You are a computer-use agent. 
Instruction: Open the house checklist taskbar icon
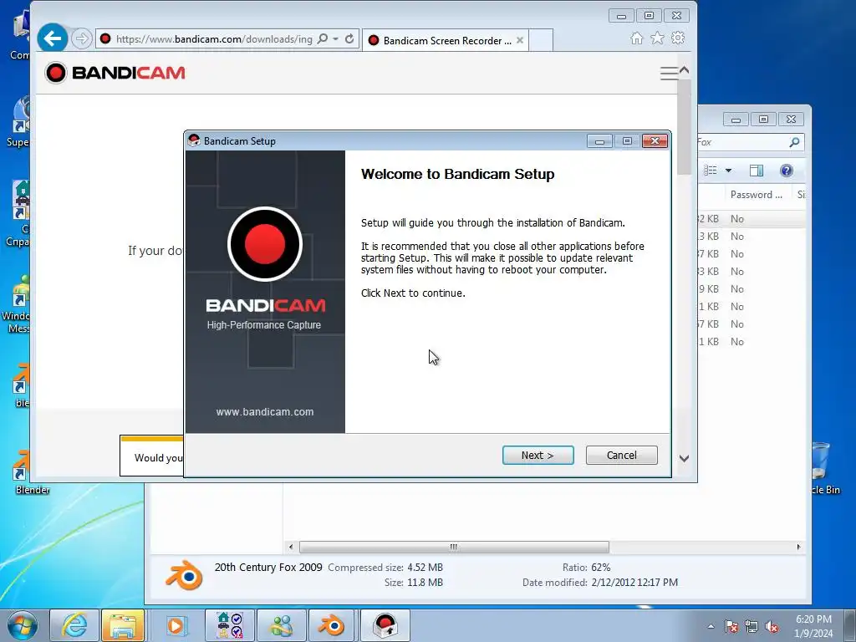(229, 625)
